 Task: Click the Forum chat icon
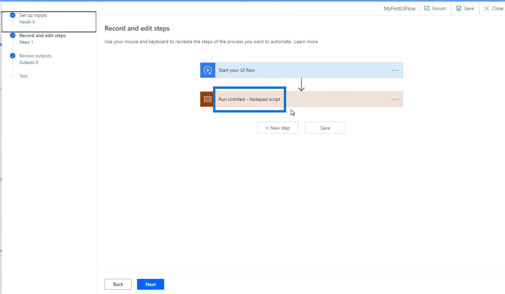pyautogui.click(x=427, y=9)
